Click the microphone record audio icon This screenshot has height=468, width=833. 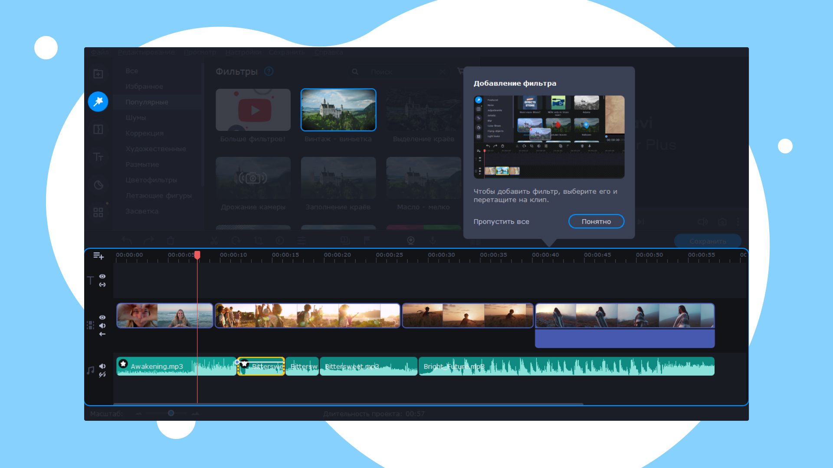433,240
